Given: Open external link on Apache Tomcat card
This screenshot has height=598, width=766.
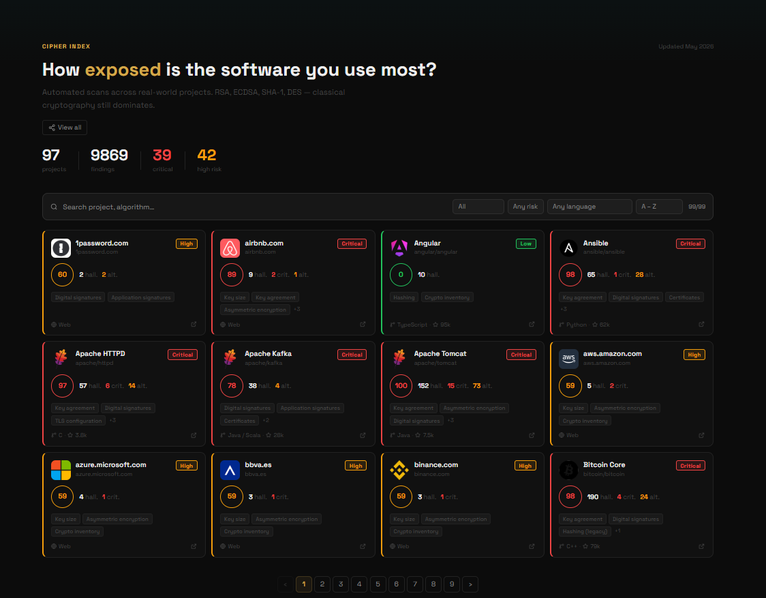Looking at the screenshot, I should [x=532, y=435].
